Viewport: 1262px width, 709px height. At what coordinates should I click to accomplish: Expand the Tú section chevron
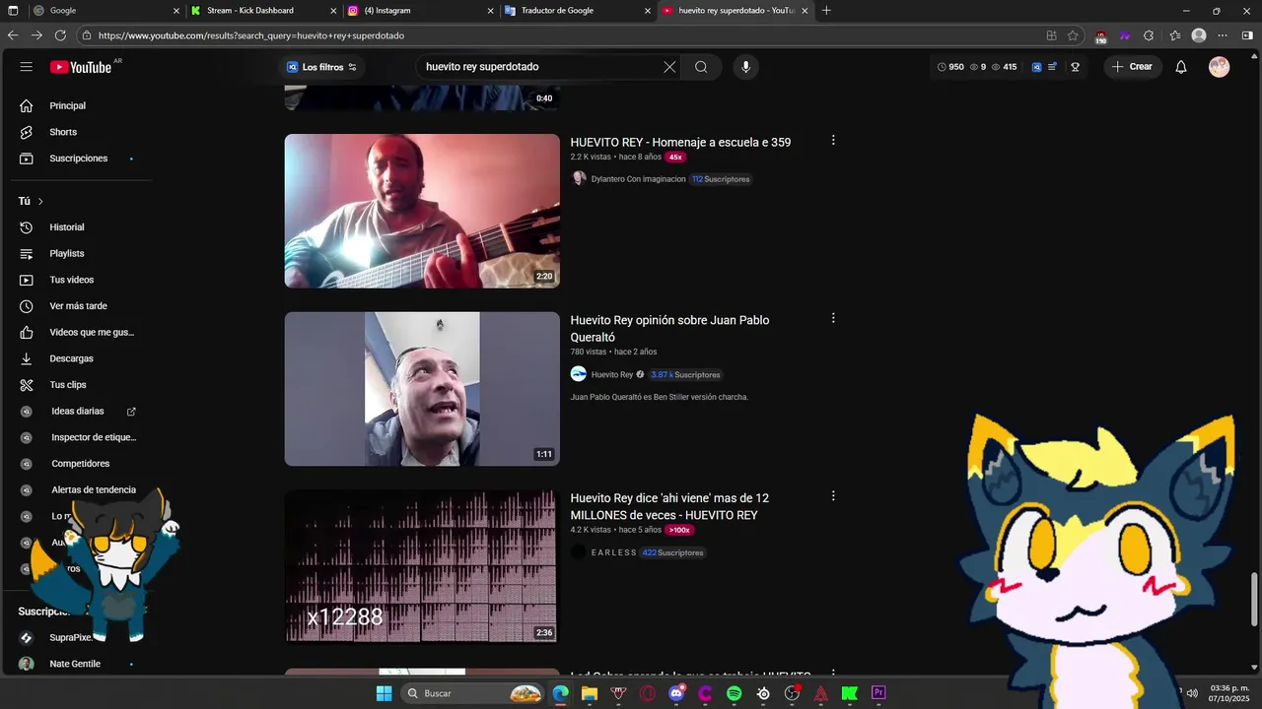[40, 202]
